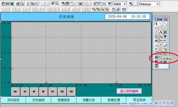This screenshot has width=178, height=107.
Task: Expand the Chinese language dropdown
Action: (x=158, y=4)
